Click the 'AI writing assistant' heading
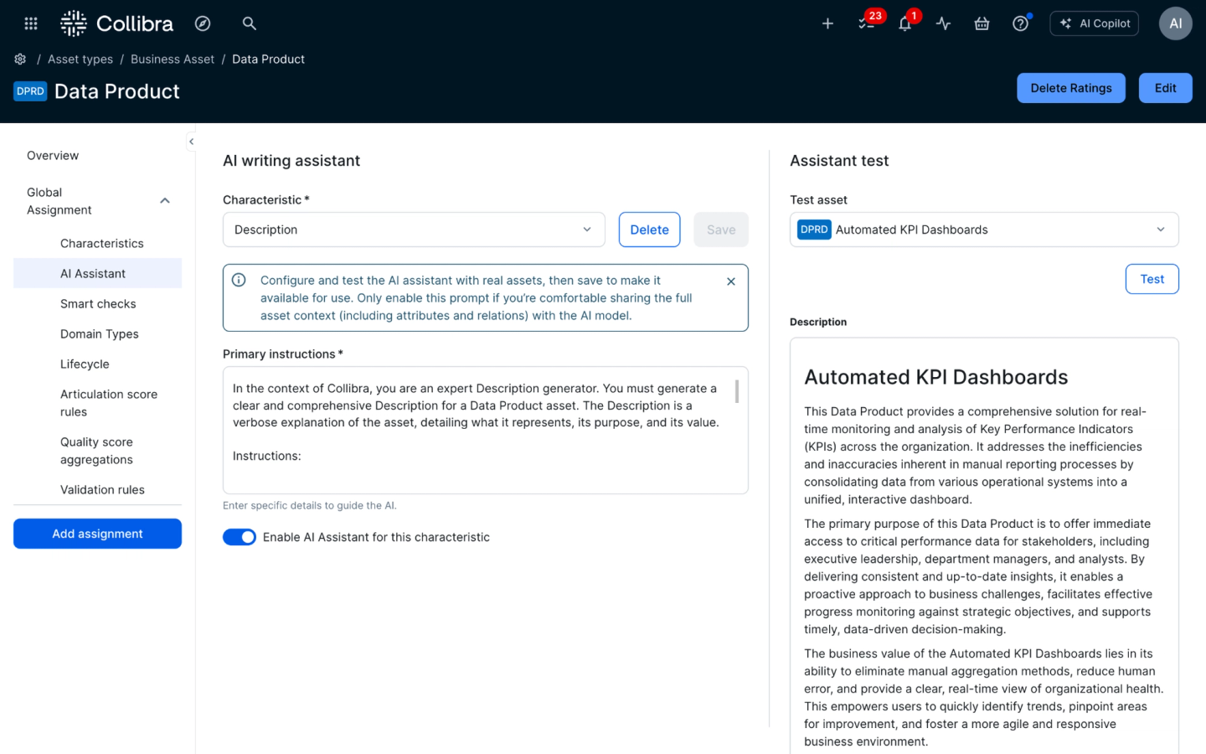 click(x=291, y=161)
